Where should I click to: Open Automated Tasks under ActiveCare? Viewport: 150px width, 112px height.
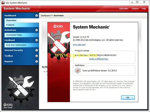(22, 35)
